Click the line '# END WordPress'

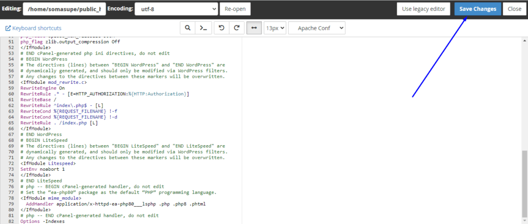point(41,135)
